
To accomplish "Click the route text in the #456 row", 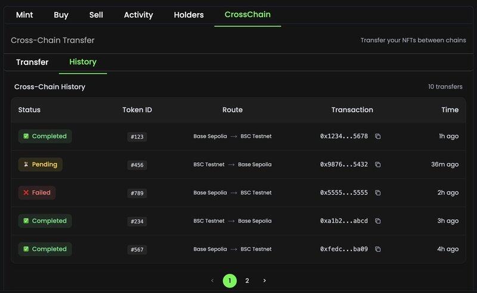I will [x=233, y=164].
